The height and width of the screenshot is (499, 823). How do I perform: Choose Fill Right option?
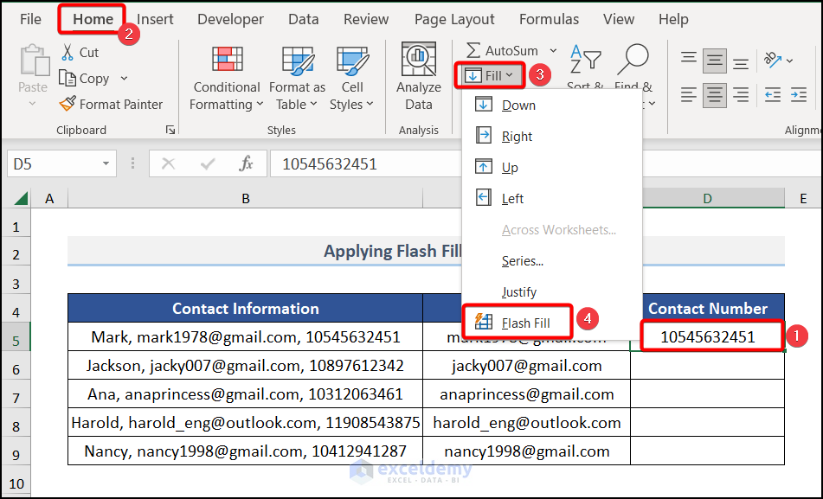[551, 137]
